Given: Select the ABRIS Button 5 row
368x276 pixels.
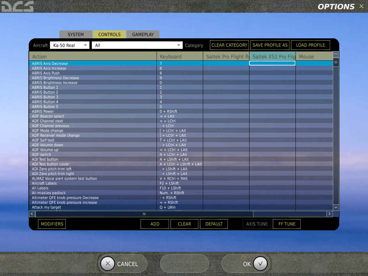Looking at the screenshot, I should click(x=181, y=107).
